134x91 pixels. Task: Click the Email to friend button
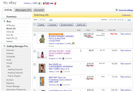pos(67,25)
